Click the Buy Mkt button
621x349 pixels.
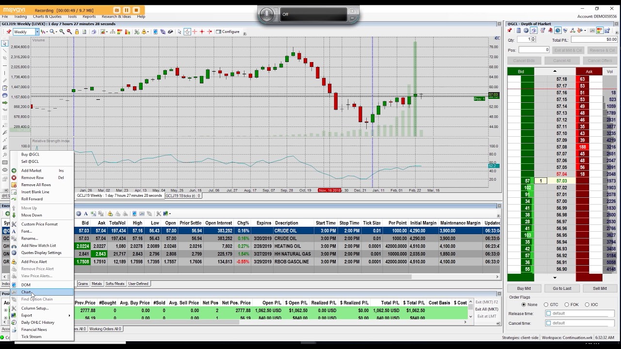click(524, 288)
